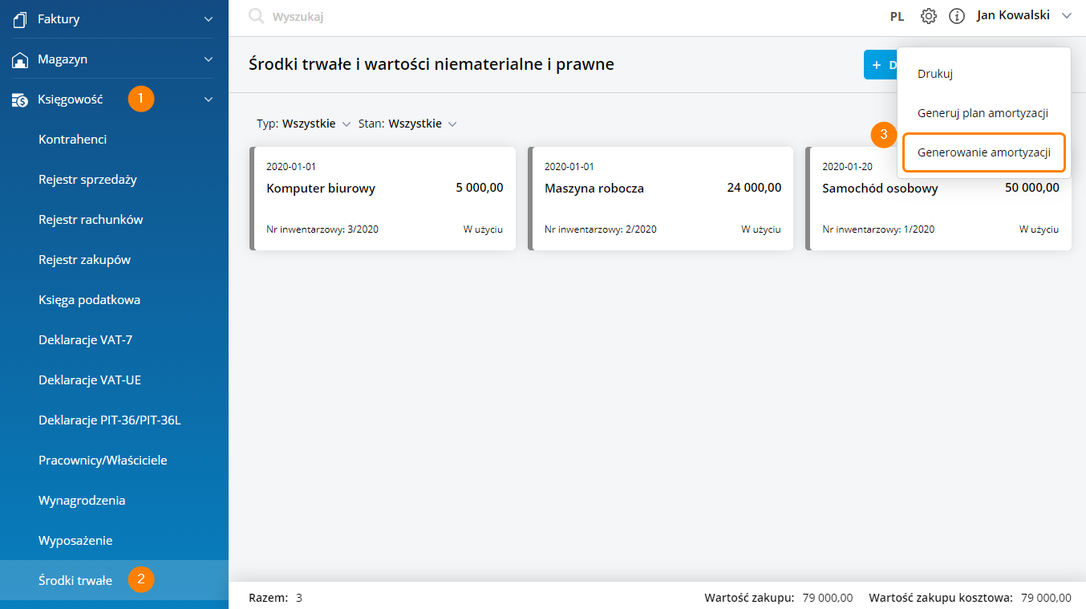
Task: Click the Faktury invoices sidebar icon
Action: click(x=21, y=18)
